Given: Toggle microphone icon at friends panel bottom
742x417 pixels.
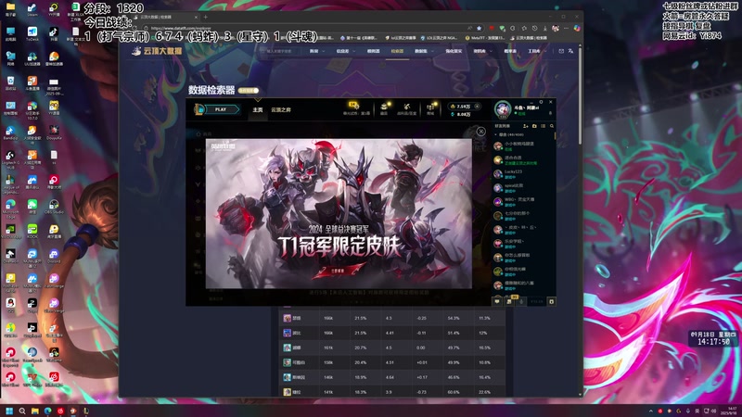Looking at the screenshot, I should (521, 301).
